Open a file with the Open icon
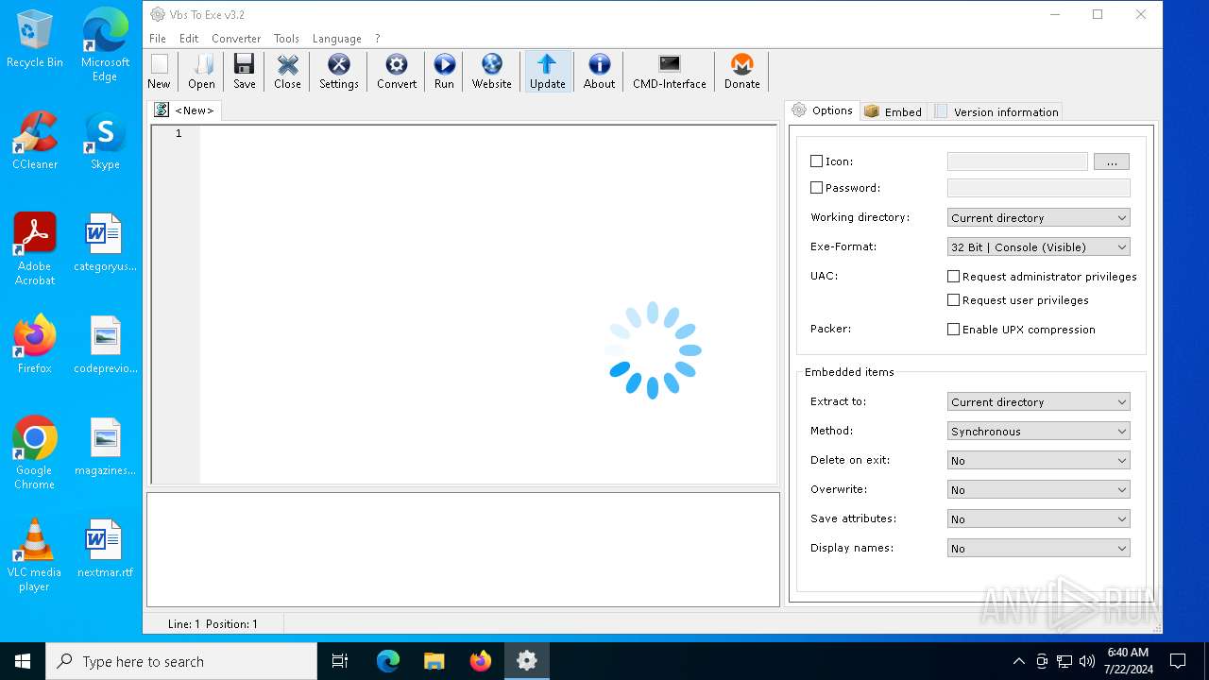 tap(201, 72)
